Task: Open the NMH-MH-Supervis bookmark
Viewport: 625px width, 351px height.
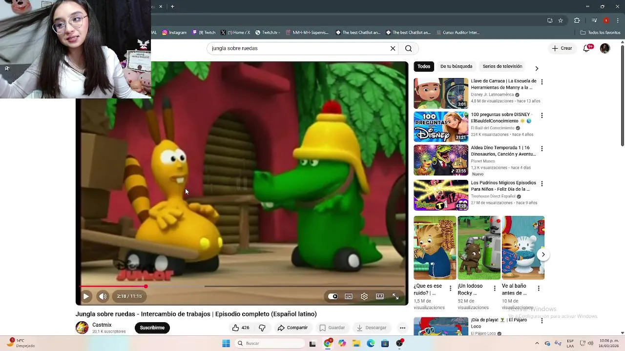Action: point(307,33)
